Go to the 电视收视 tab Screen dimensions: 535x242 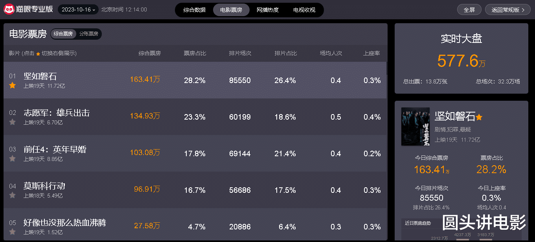(x=304, y=10)
